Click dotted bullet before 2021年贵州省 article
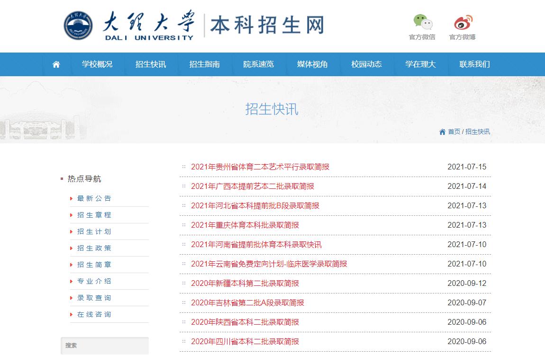The width and height of the screenshot is (545, 355). (x=184, y=167)
